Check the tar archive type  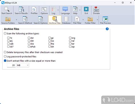pos(70,44)
